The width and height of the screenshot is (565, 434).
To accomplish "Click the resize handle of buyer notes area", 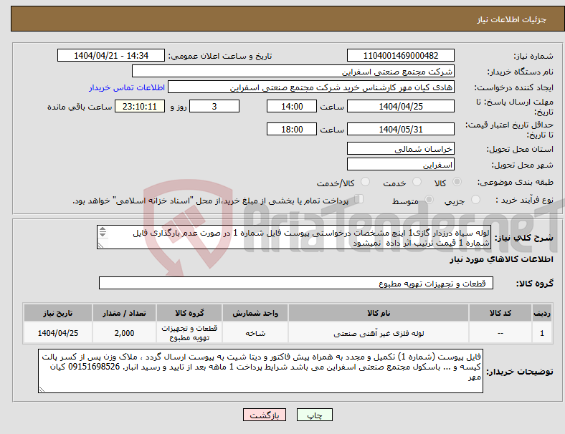I will point(42,390).
